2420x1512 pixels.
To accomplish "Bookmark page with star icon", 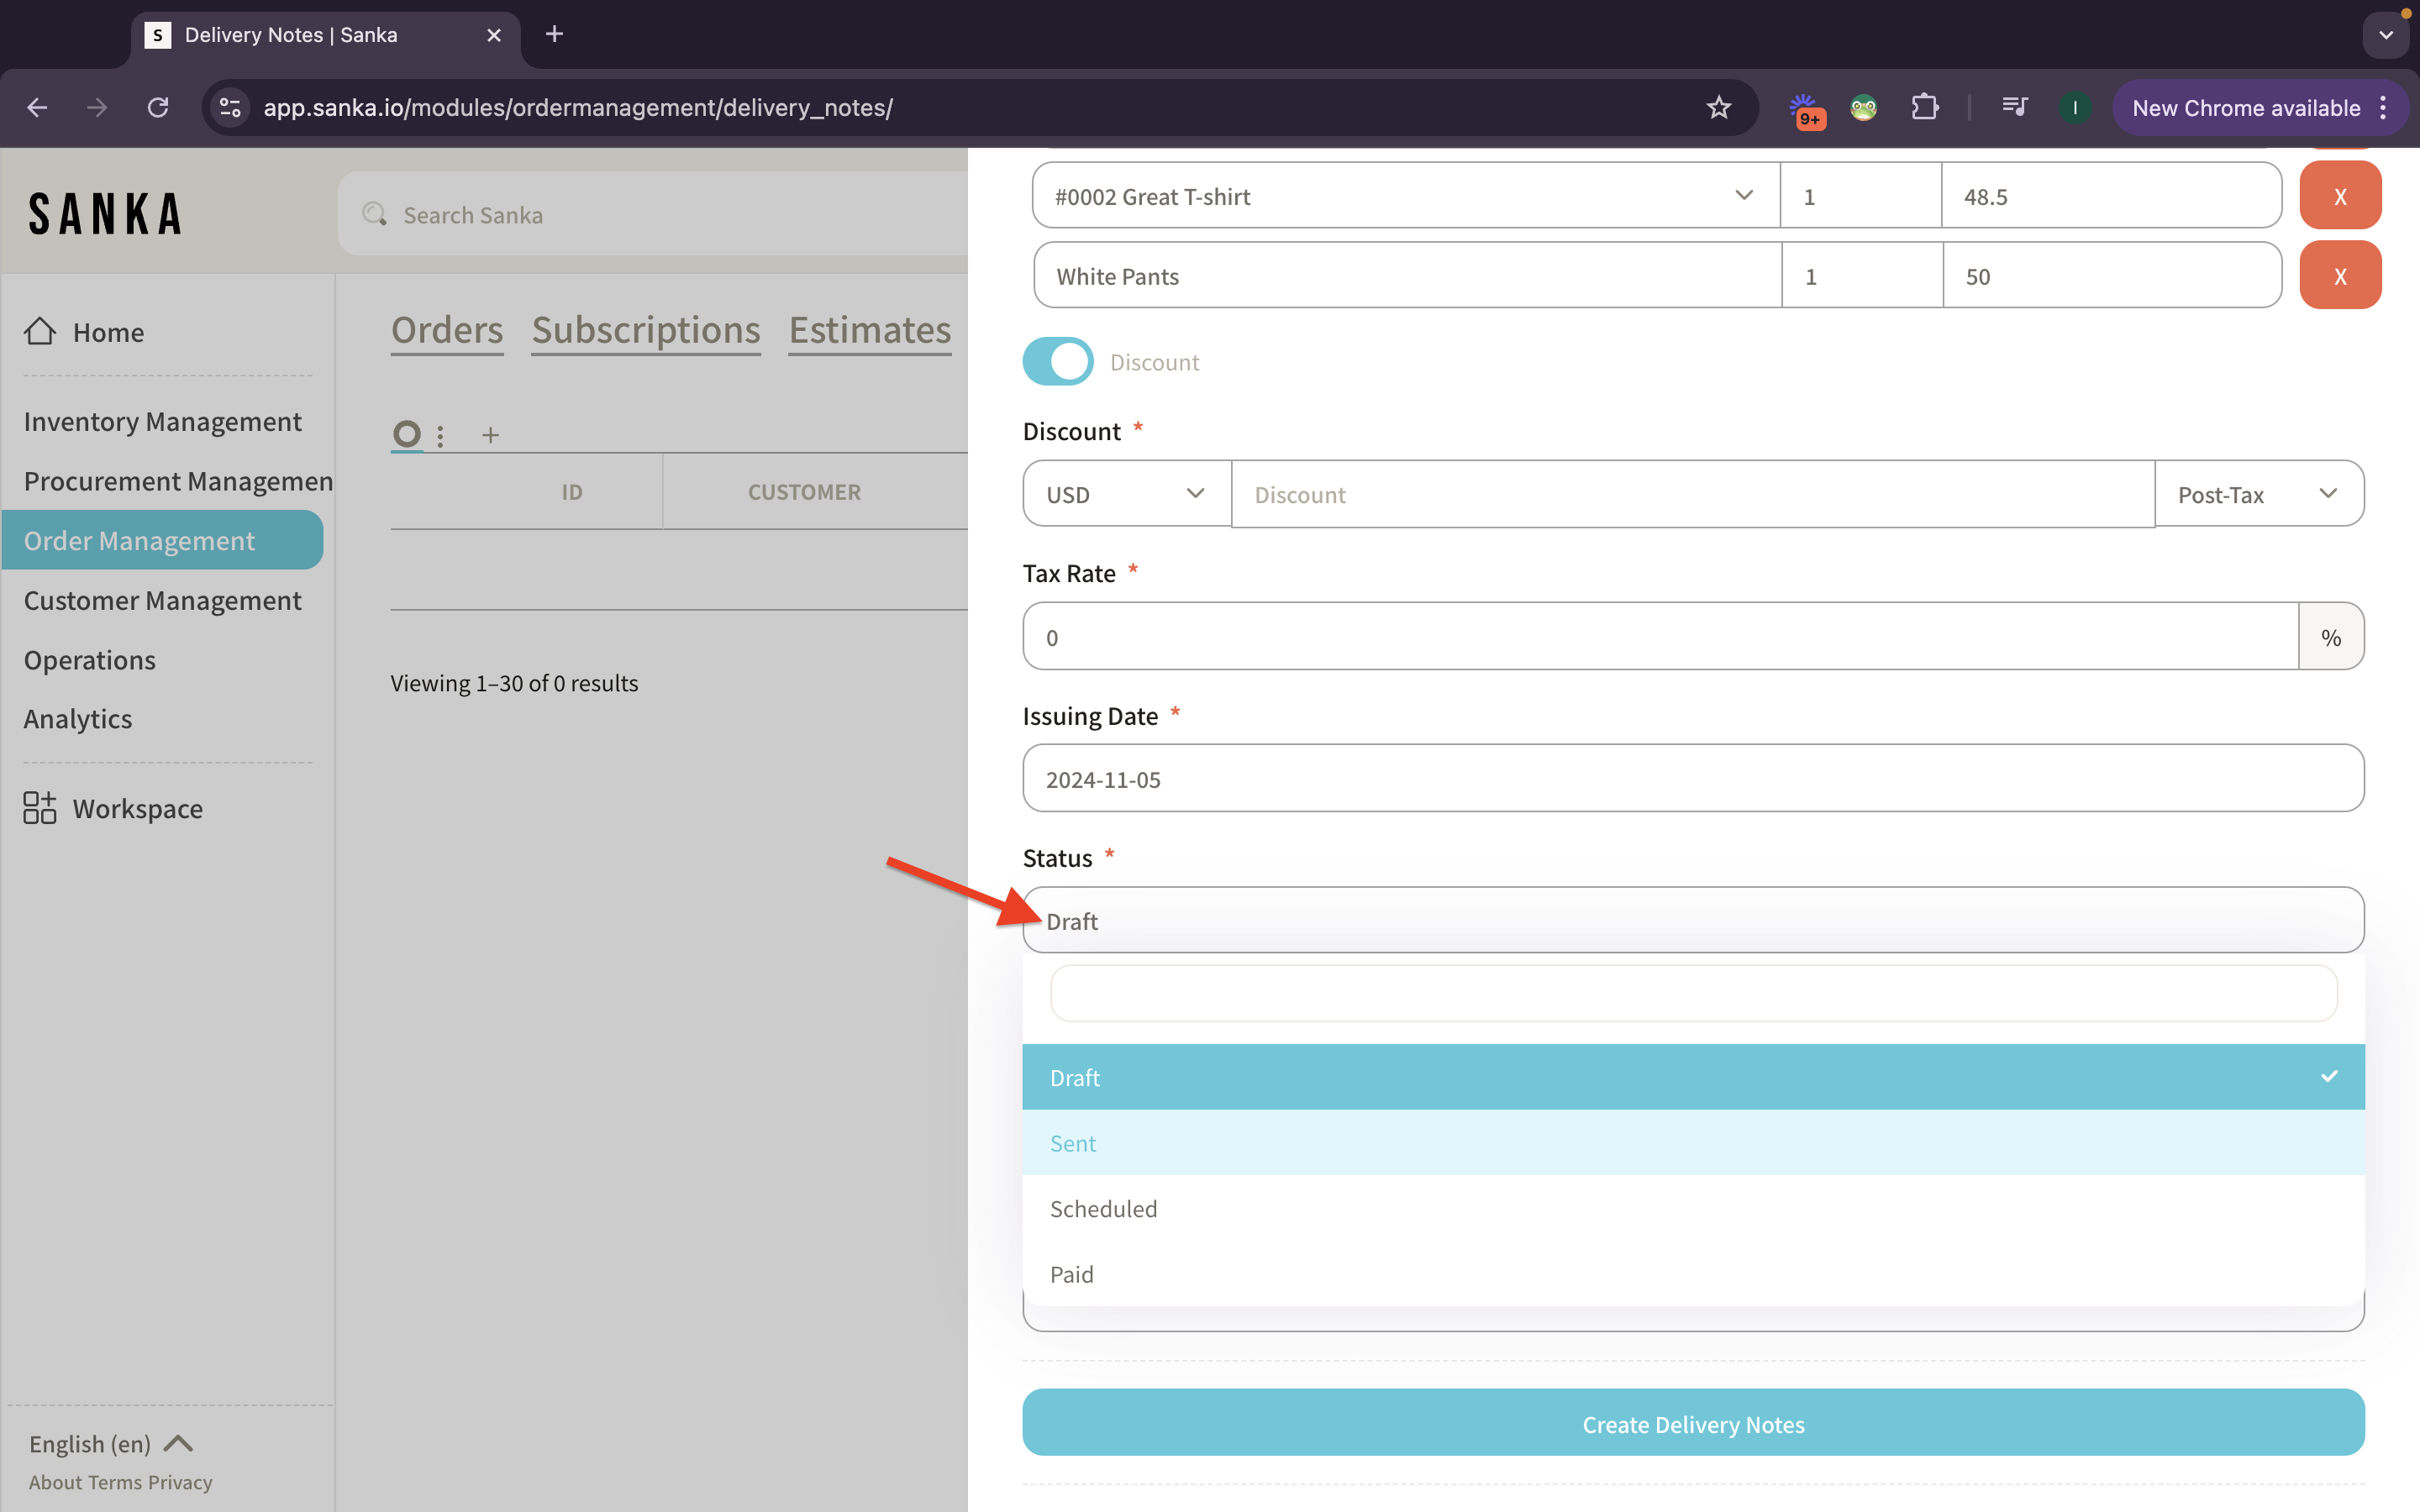I will tap(1718, 108).
